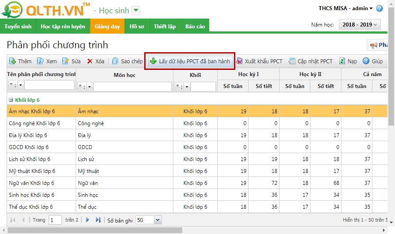Click the Lấy dữ liệu PPCT đã ban hành label
This screenshot has height=234, width=395.
[194, 61]
